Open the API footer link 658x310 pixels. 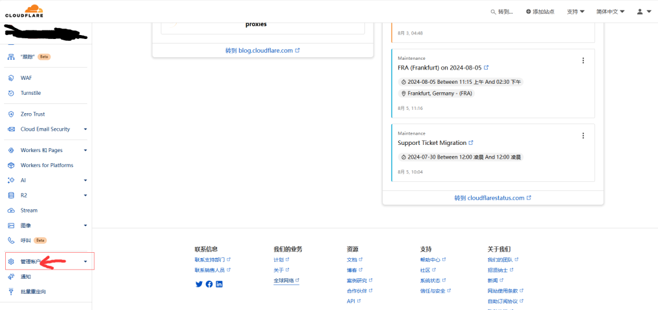(354, 301)
